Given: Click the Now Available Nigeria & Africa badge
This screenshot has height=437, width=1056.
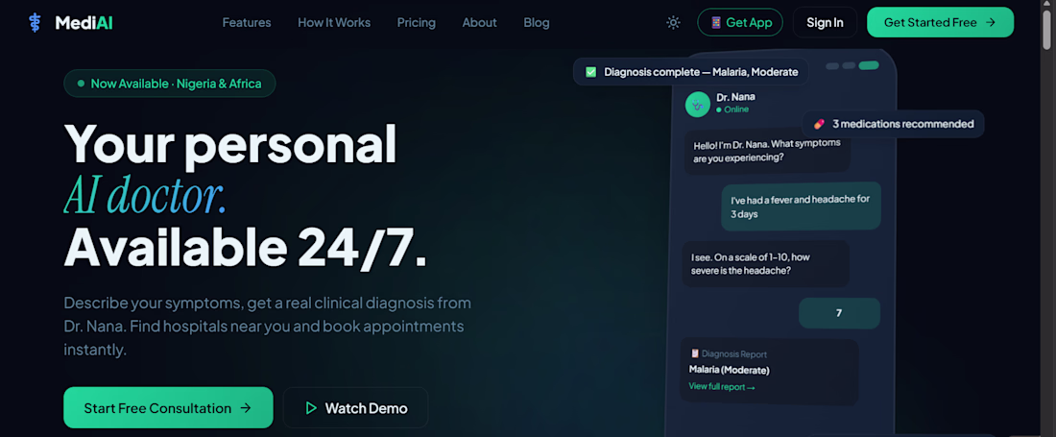Looking at the screenshot, I should pos(170,84).
